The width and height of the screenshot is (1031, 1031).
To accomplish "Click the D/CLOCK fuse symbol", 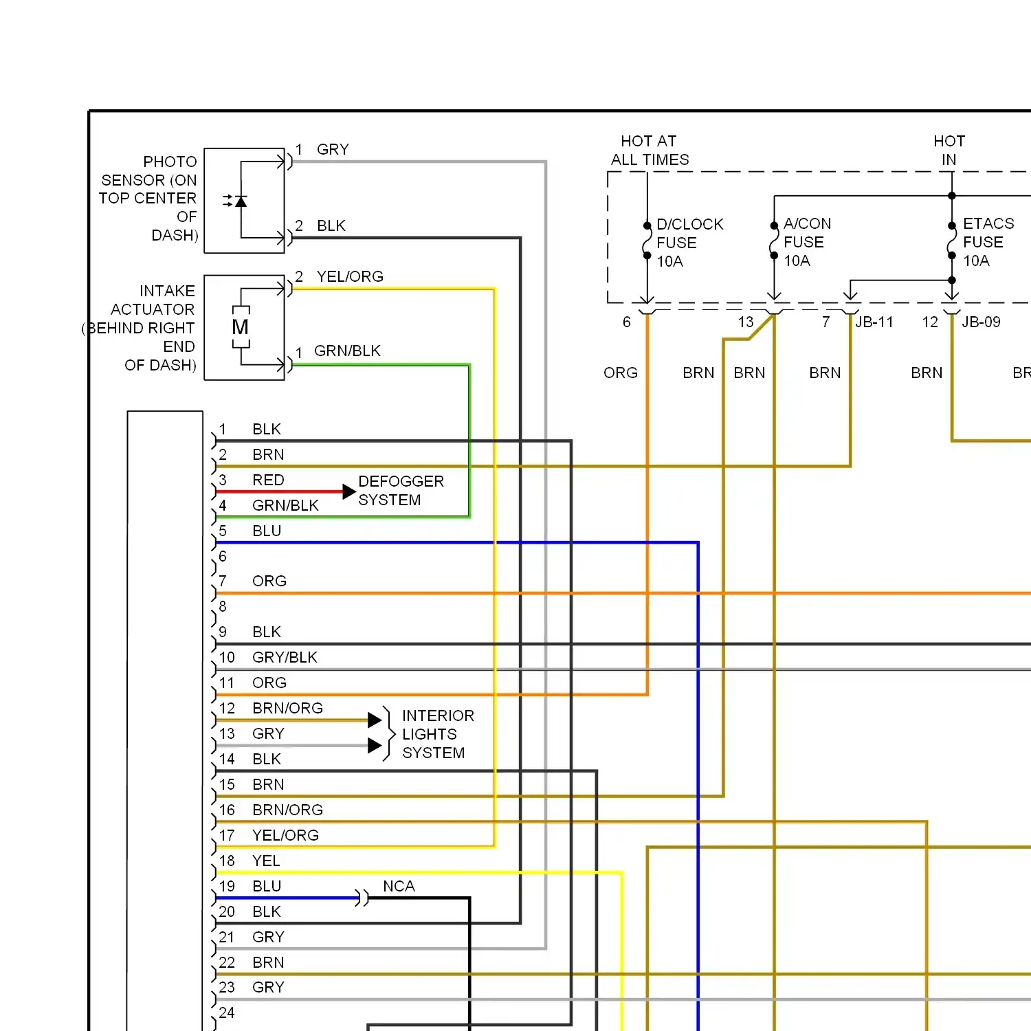I will pyautogui.click(x=647, y=241).
